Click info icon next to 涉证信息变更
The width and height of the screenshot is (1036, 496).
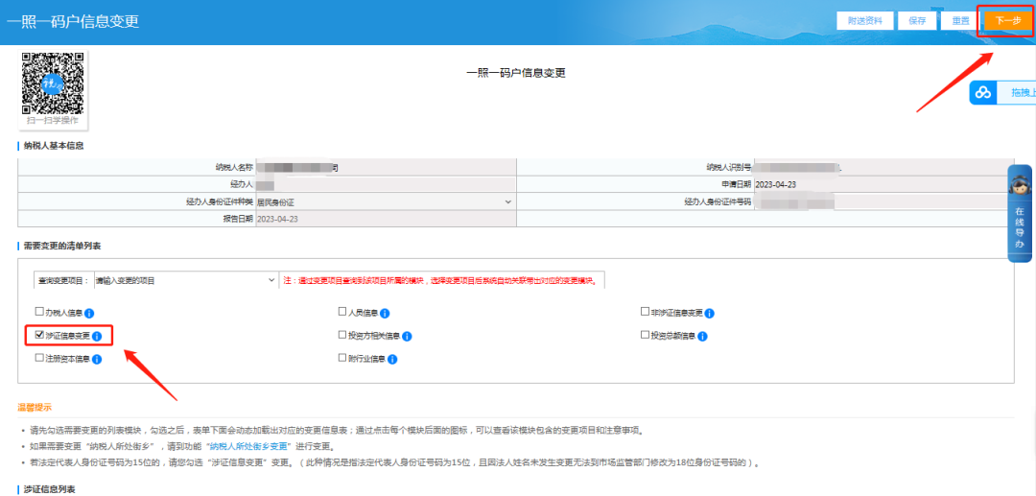97,336
